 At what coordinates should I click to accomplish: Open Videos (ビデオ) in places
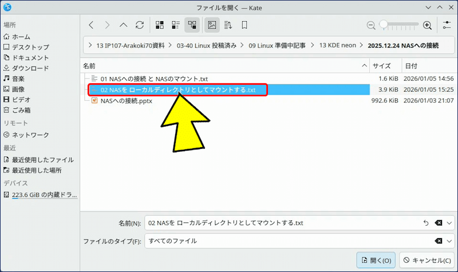coord(17,100)
